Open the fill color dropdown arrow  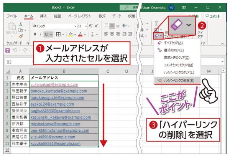pyautogui.click(x=75, y=35)
